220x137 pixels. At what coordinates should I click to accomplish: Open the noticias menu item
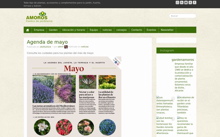[x=107, y=30]
